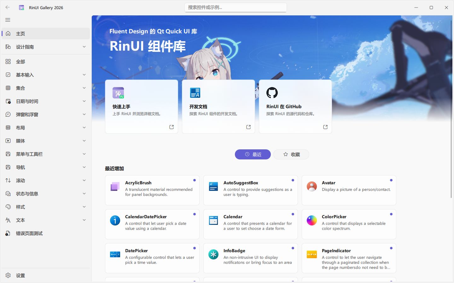The height and width of the screenshot is (283, 454).
Task: Expand the 设计指南 section
Action: (x=46, y=47)
